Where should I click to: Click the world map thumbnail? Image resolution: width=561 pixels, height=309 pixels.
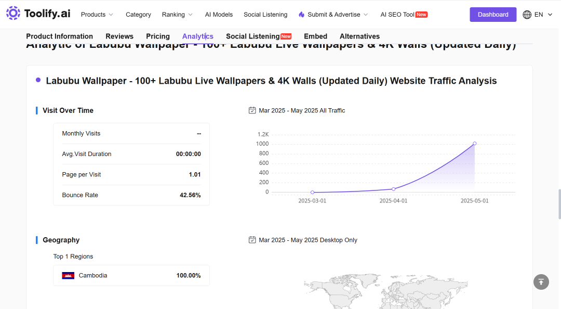pos(385,291)
